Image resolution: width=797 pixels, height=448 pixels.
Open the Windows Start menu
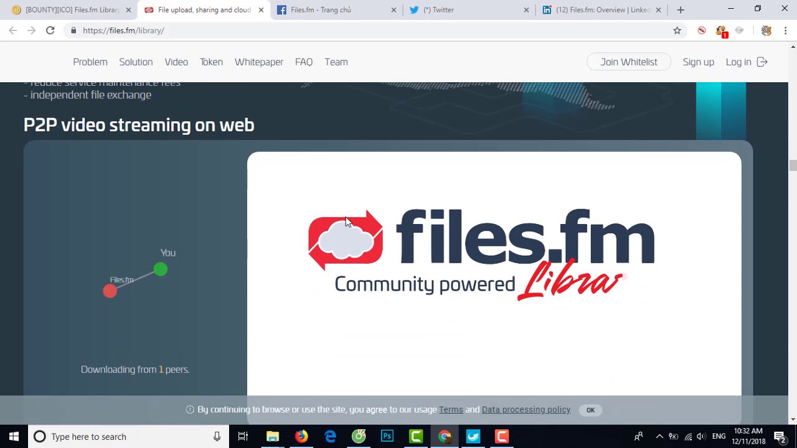point(14,436)
